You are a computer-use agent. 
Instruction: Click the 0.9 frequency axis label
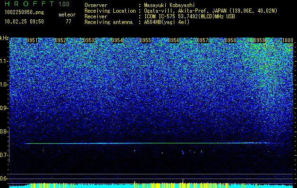coord(4,108)
